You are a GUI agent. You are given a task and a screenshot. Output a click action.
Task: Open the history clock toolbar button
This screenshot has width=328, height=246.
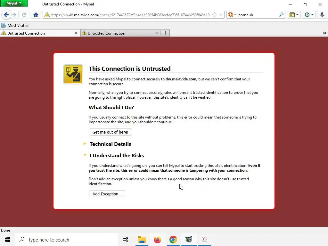pos(307,15)
